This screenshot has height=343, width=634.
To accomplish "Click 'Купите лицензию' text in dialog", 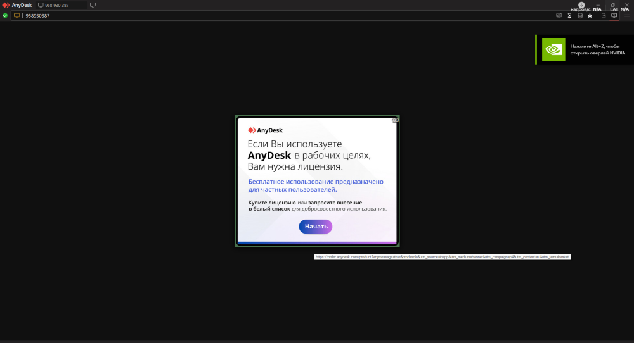I will 272,203.
